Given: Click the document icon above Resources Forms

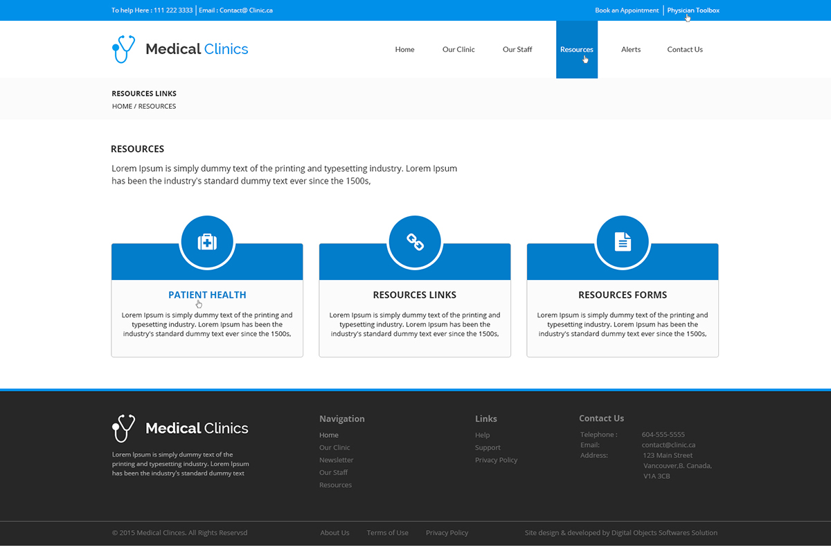Looking at the screenshot, I should click(622, 240).
